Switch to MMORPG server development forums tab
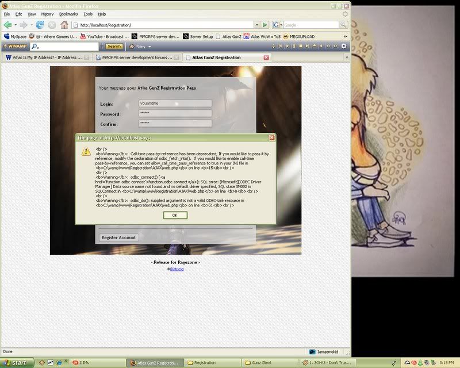 (x=137, y=57)
